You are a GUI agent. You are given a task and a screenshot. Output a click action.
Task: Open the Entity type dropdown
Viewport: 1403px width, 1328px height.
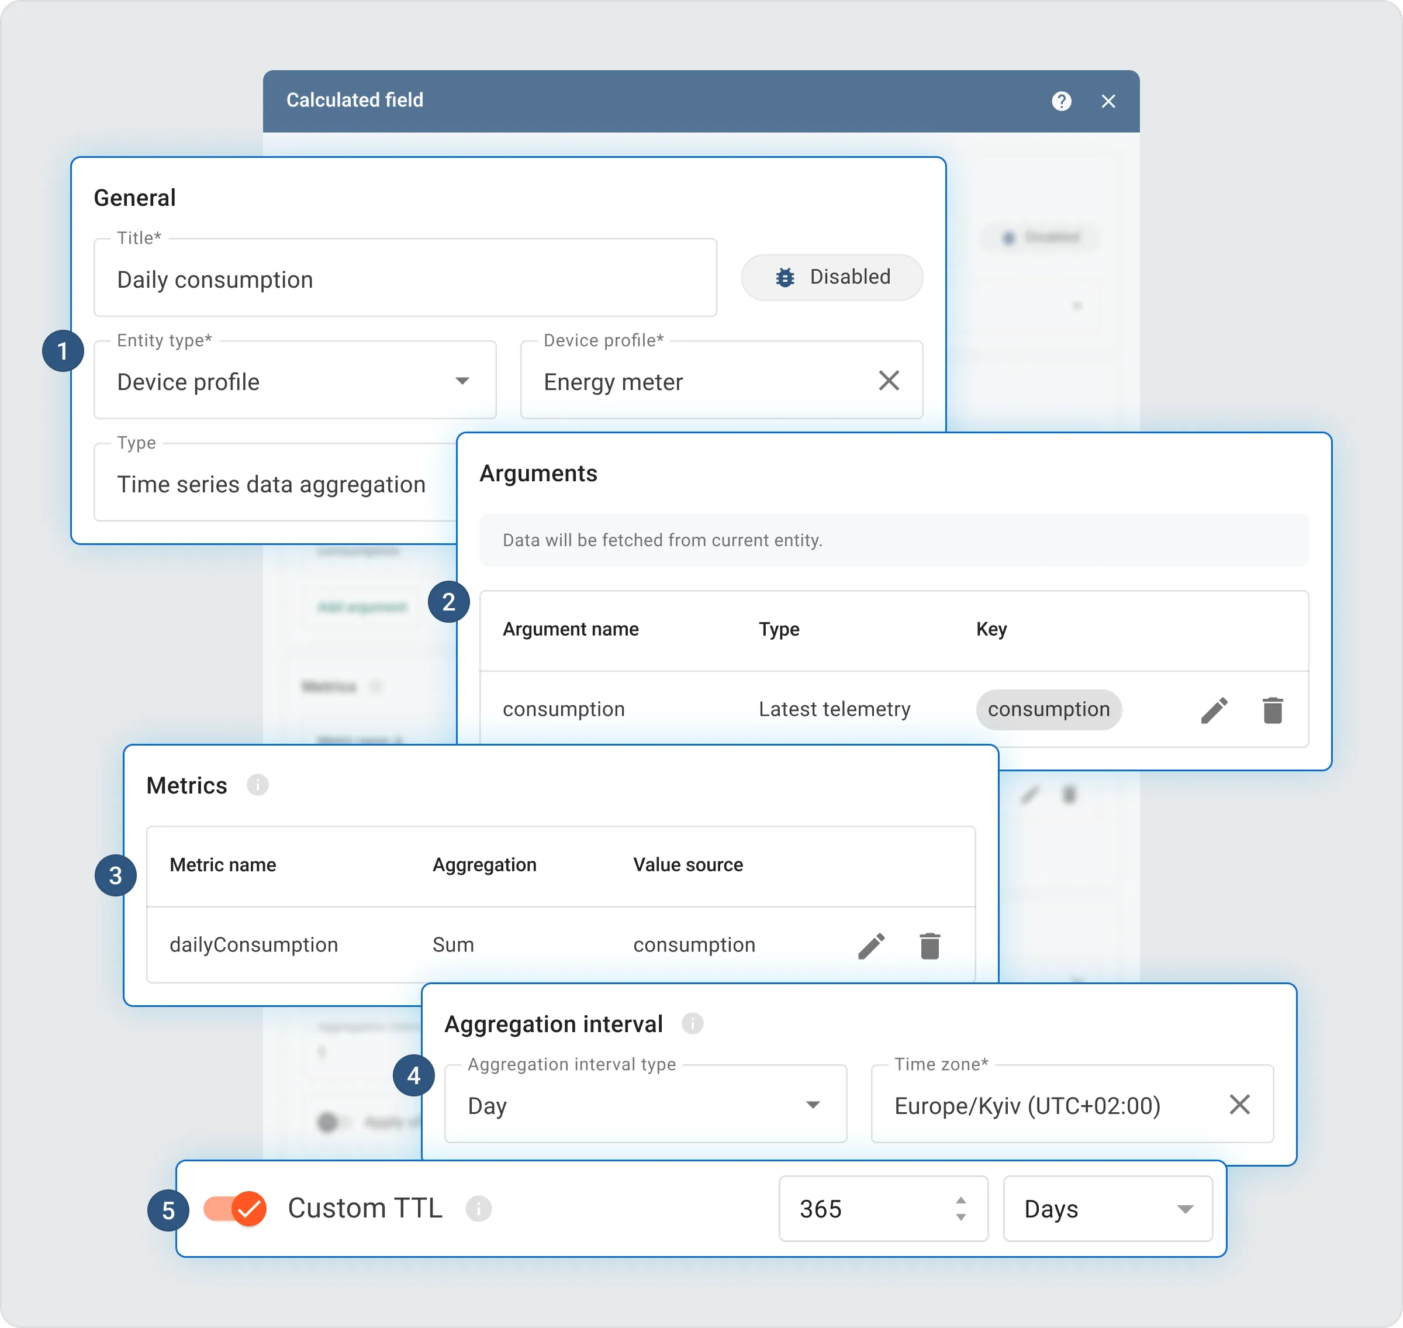coord(295,381)
